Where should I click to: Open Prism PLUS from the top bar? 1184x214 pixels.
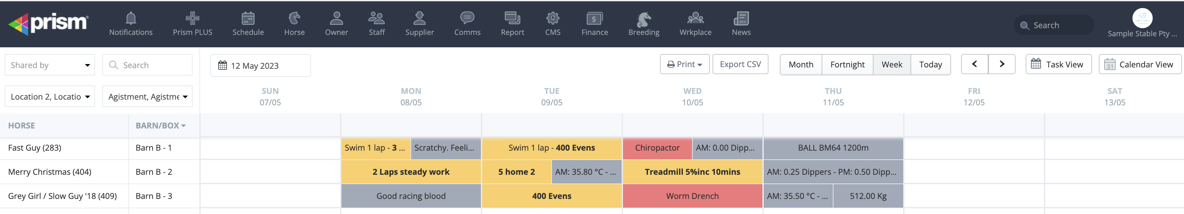point(192,18)
